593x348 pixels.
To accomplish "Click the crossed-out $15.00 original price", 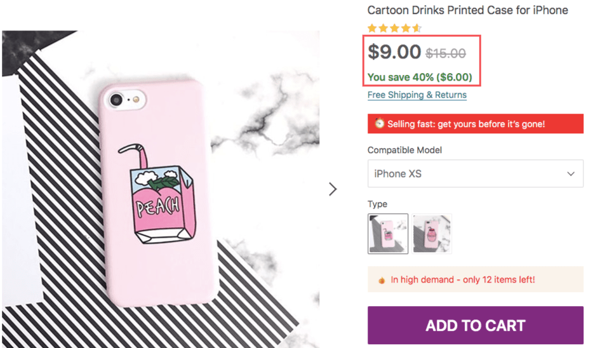I will [x=445, y=54].
